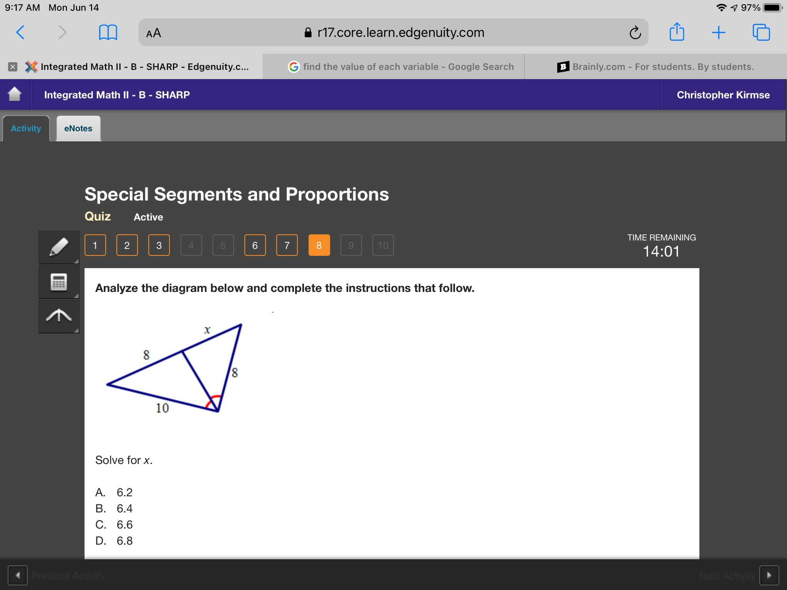The height and width of the screenshot is (590, 787).
Task: Choose answer option B 6.4
Action: coord(124,508)
